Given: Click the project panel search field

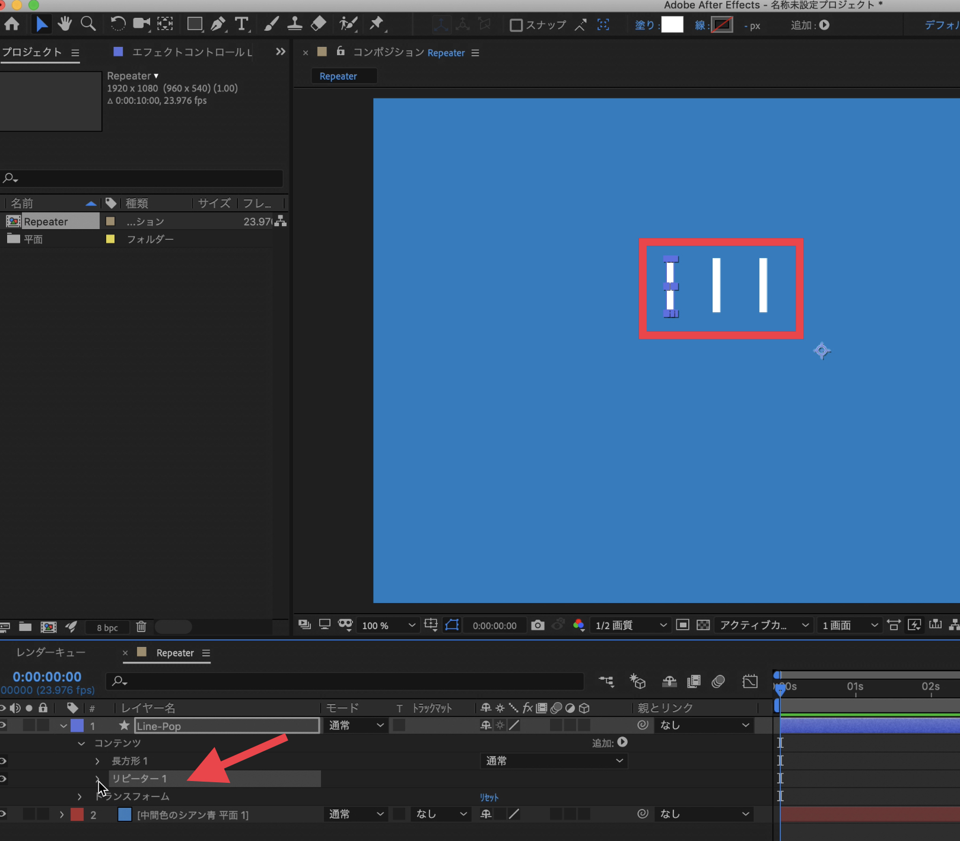Looking at the screenshot, I should 142,178.
